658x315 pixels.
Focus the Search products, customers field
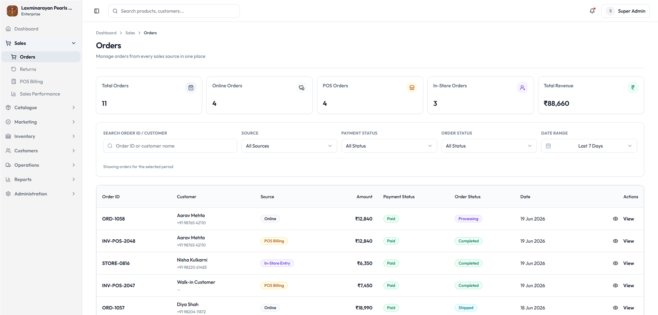pyautogui.click(x=174, y=11)
